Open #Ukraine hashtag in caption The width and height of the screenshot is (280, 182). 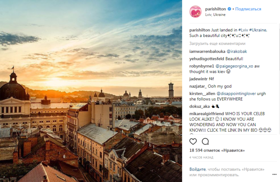pyautogui.click(x=258, y=30)
